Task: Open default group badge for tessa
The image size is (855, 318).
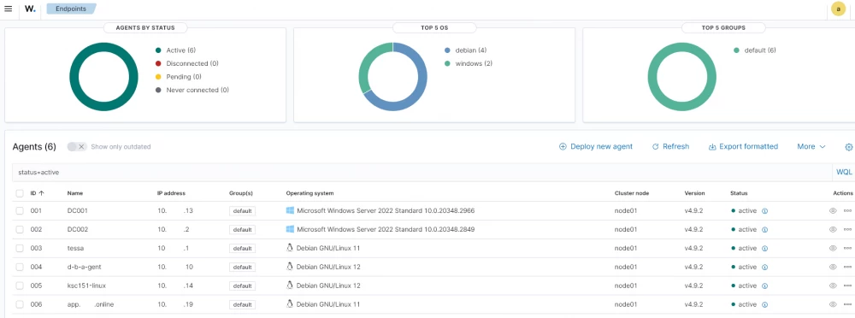Action: [242, 248]
